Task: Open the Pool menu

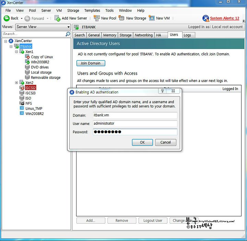Action: pyautogui.click(x=33, y=11)
